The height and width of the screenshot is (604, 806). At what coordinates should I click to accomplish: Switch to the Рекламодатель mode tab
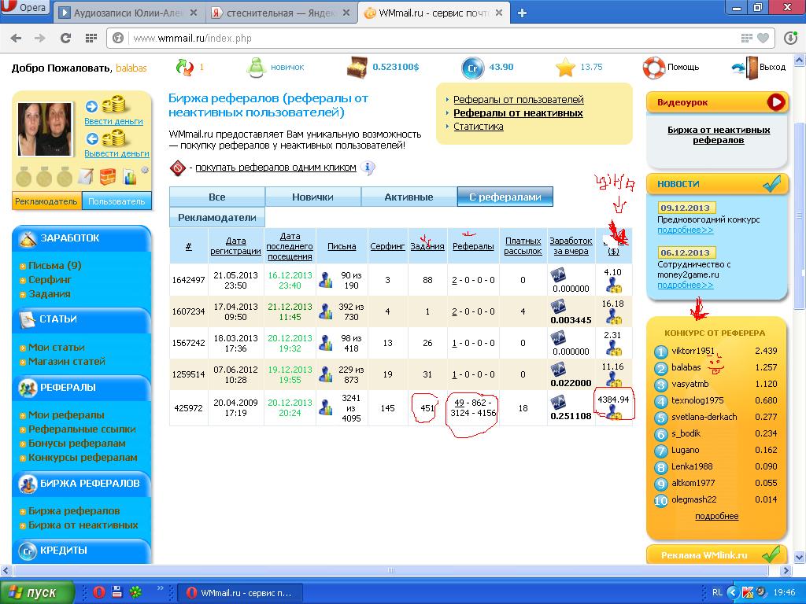[x=46, y=201]
